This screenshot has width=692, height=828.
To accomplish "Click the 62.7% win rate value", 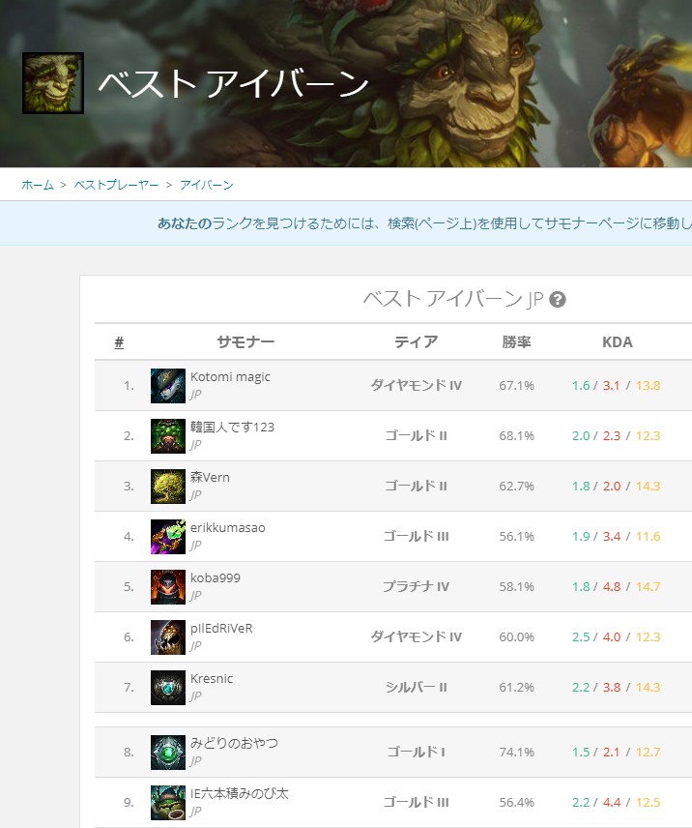I will point(517,486).
